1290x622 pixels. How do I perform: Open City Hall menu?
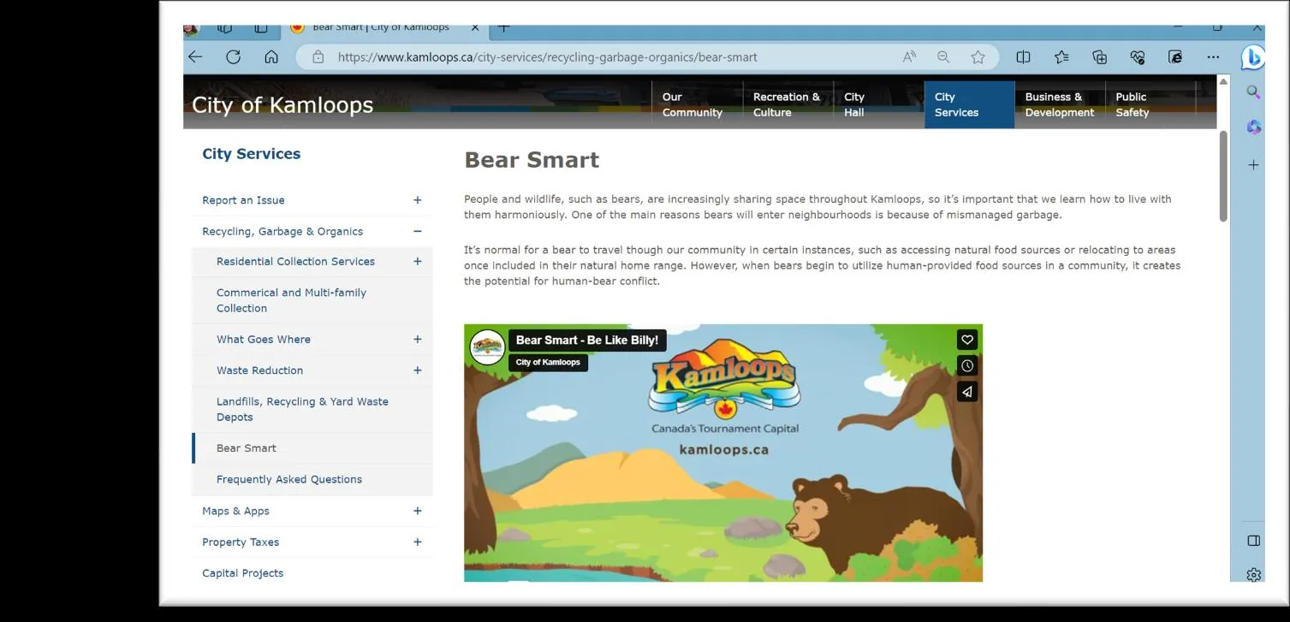[x=878, y=104]
